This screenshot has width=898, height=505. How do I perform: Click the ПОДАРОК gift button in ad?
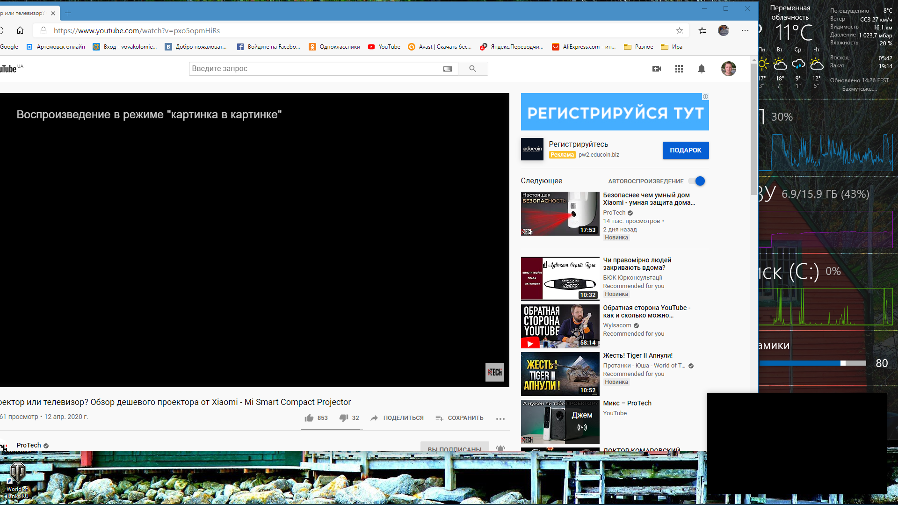point(685,150)
